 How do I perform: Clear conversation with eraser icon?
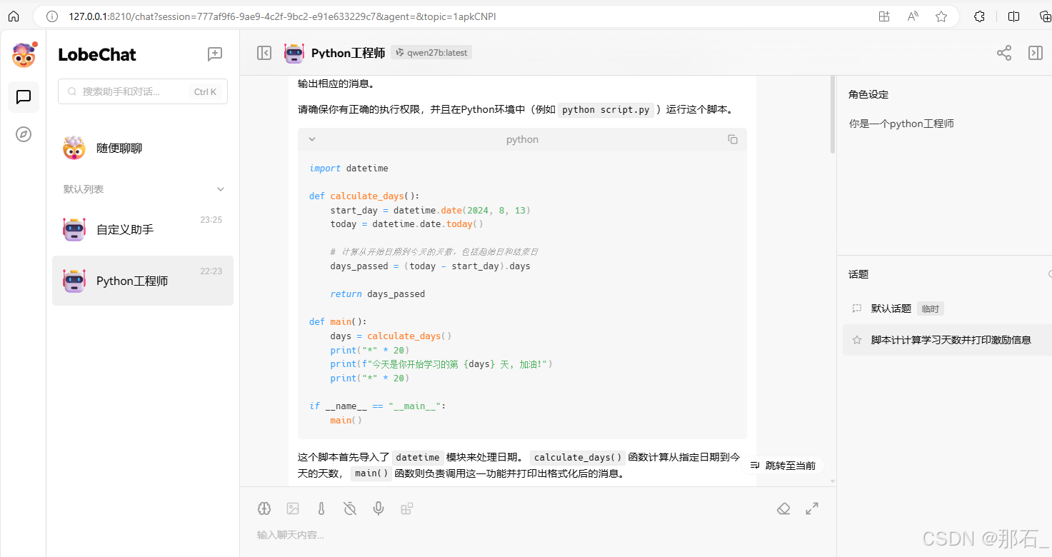pos(783,508)
